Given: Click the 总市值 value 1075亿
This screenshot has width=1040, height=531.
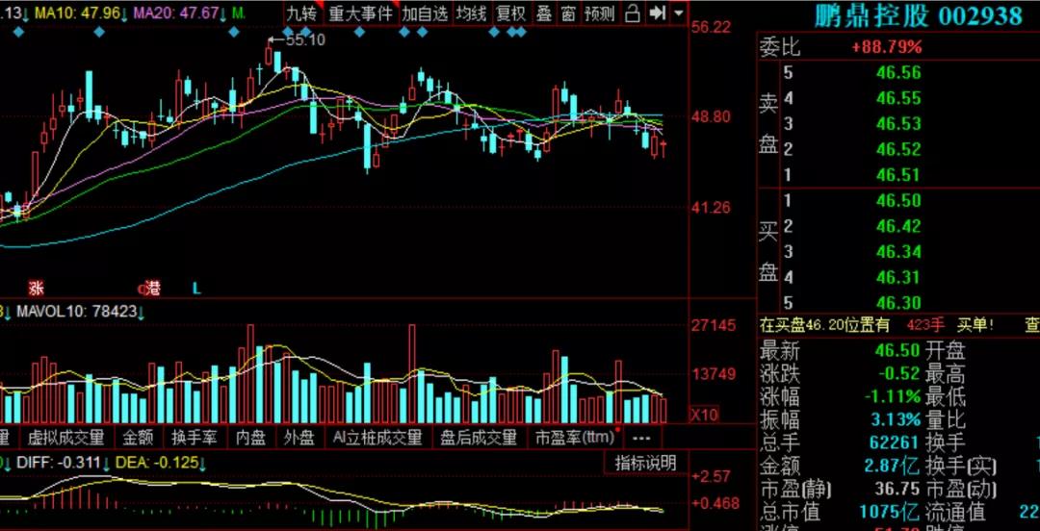Looking at the screenshot, I should point(890,512).
